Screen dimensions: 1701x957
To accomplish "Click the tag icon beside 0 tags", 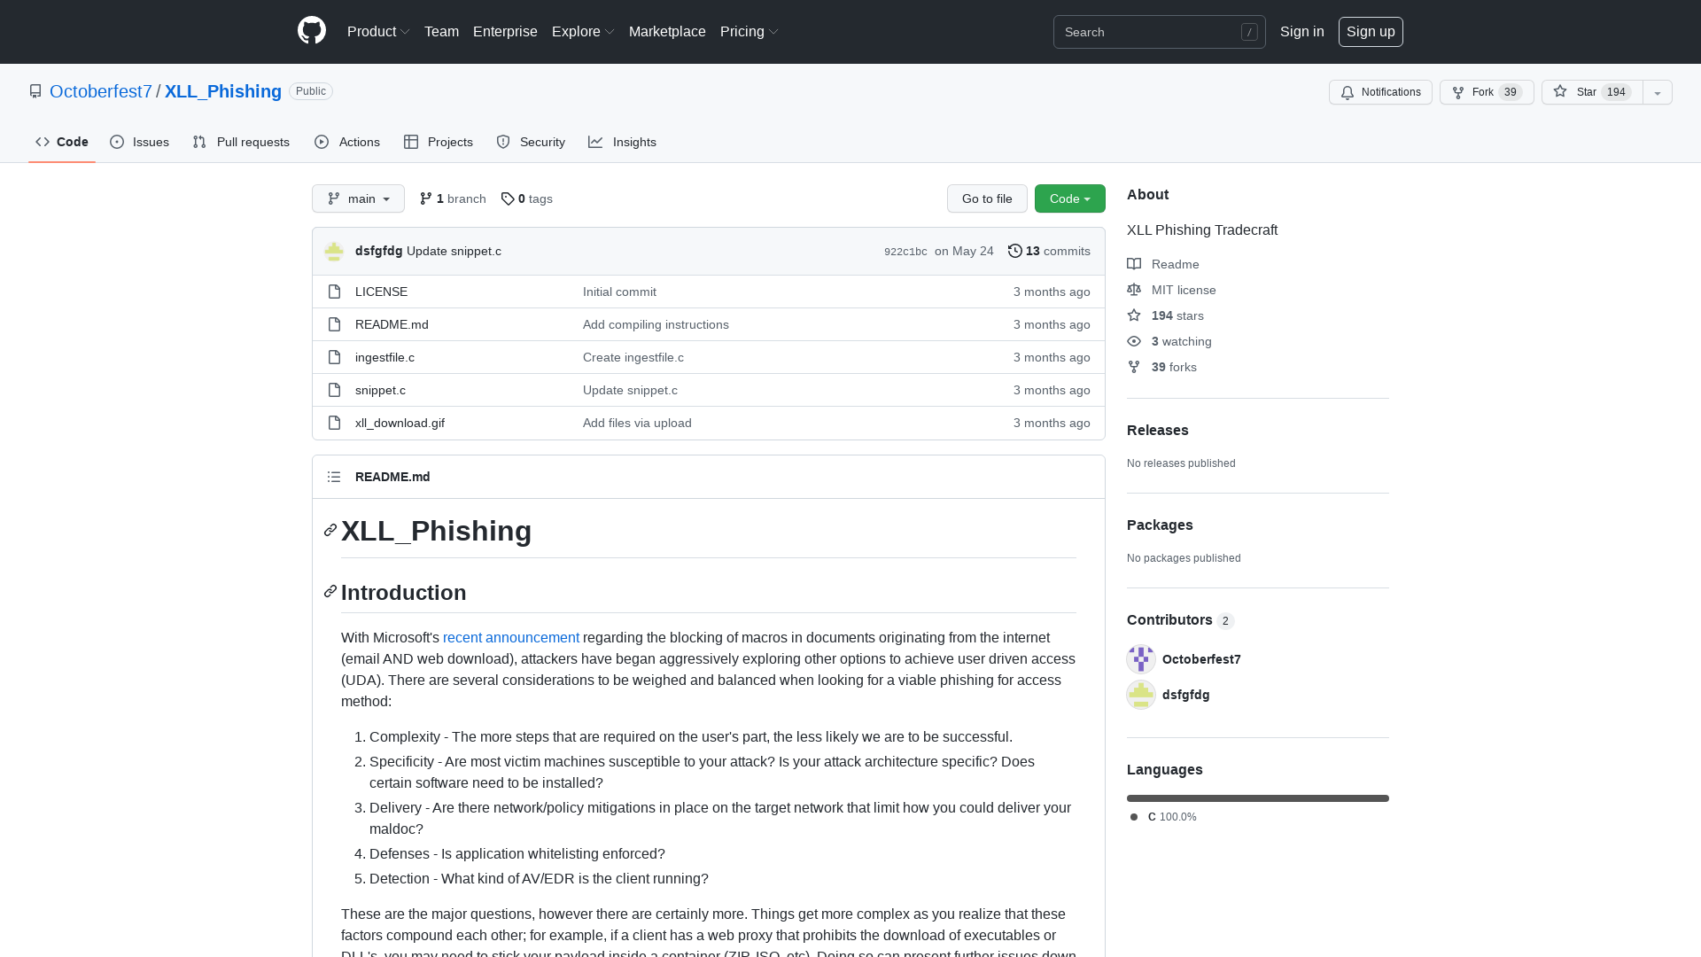I will pos(508,198).
